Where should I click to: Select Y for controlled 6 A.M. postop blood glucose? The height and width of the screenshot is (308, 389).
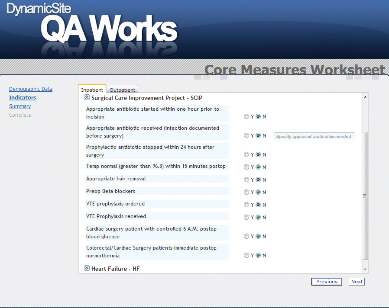[x=246, y=236]
